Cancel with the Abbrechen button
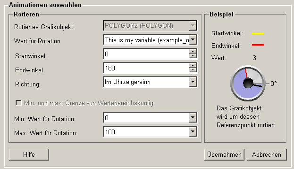The width and height of the screenshot is (294, 169). click(267, 154)
